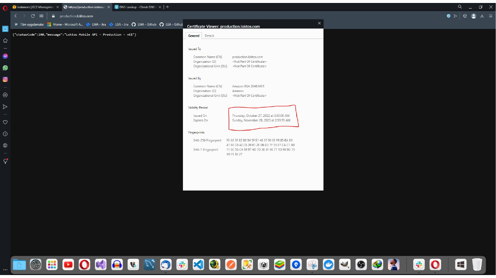Open Docker whale icon in dock
The image size is (496, 278).
(x=329, y=264)
